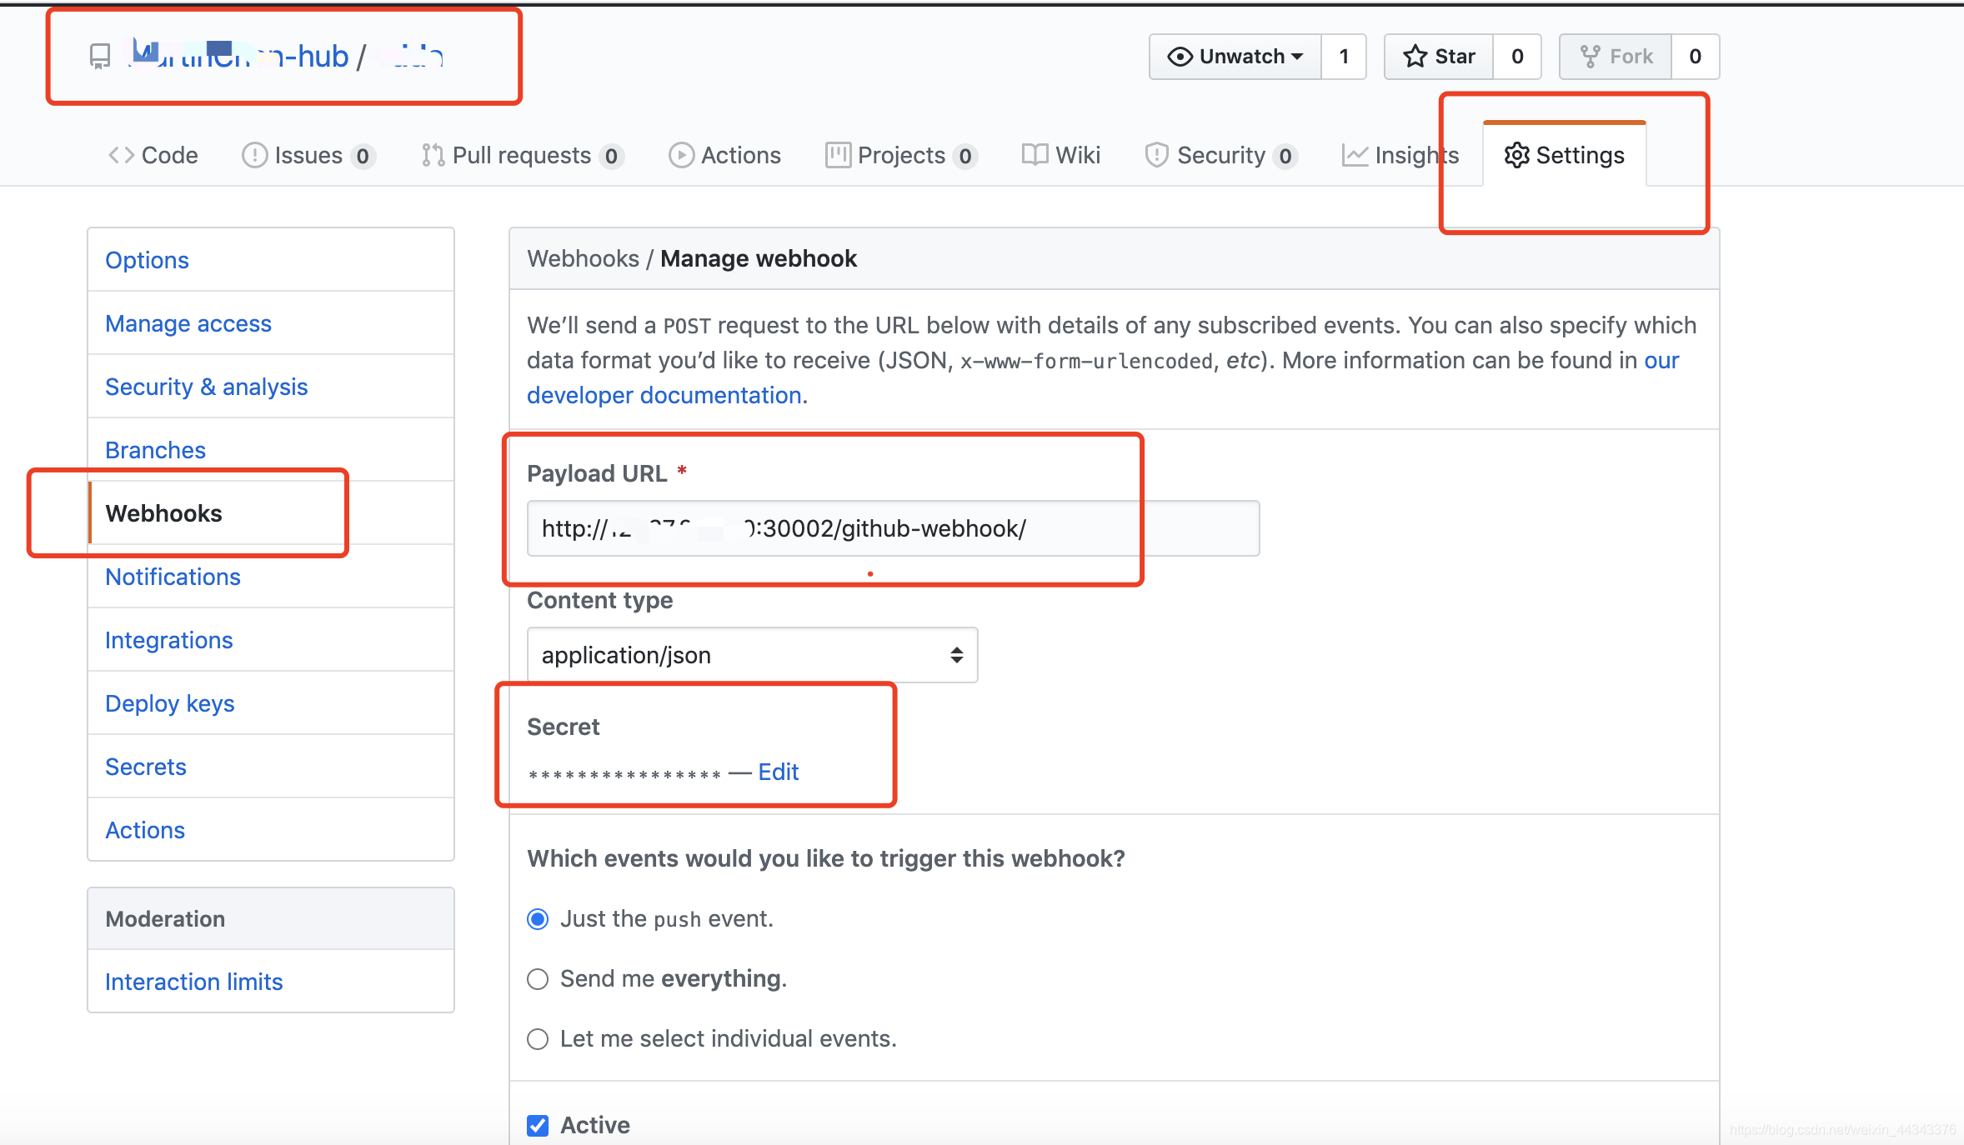Click the Issues circle icon
This screenshot has height=1145, width=1964.
(254, 155)
